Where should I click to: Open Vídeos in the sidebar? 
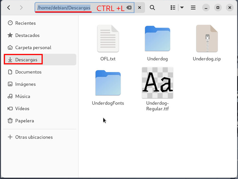coord(40,108)
